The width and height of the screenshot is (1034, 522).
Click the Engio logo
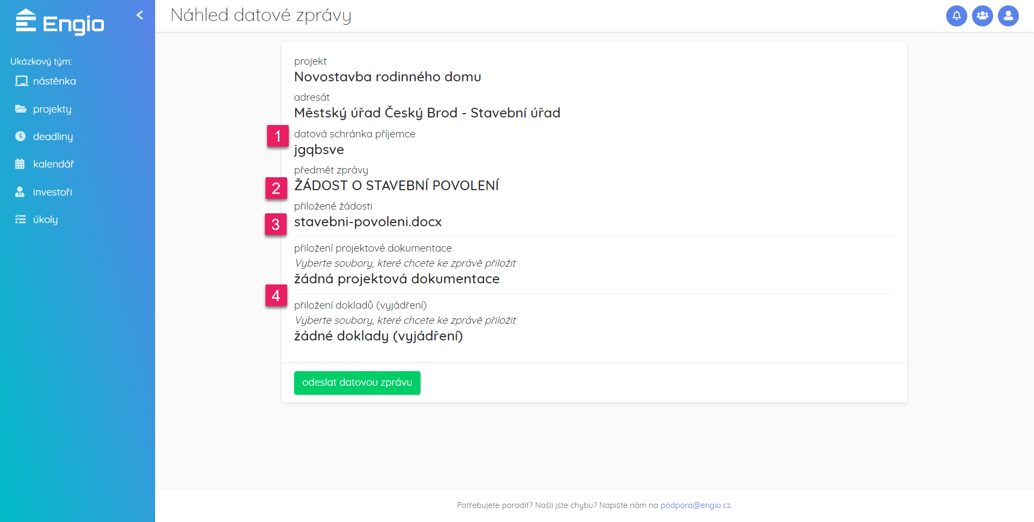60,23
